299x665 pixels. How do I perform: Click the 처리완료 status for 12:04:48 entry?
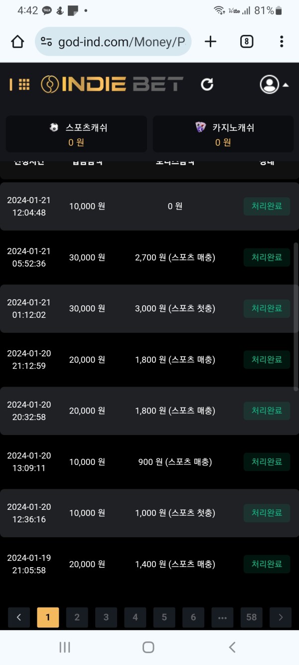pos(267,206)
